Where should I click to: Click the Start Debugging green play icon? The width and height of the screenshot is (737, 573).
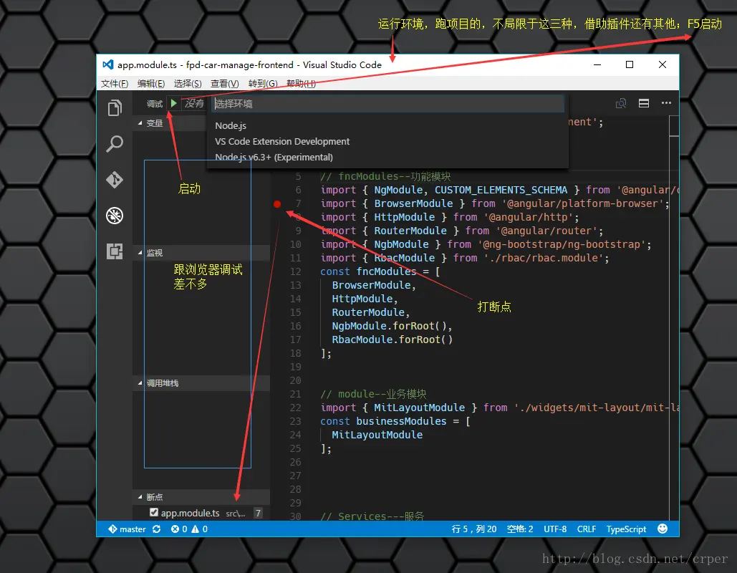click(x=173, y=103)
